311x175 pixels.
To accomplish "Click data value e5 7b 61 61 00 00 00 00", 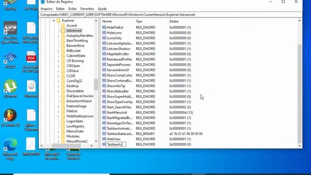I will click(x=186, y=134).
